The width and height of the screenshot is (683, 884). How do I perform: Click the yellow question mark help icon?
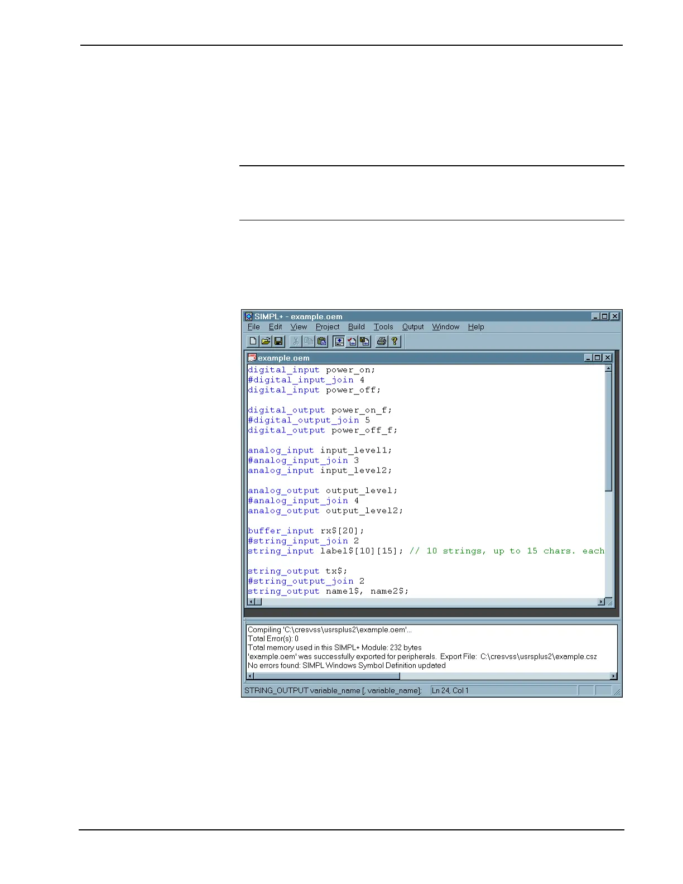point(395,341)
